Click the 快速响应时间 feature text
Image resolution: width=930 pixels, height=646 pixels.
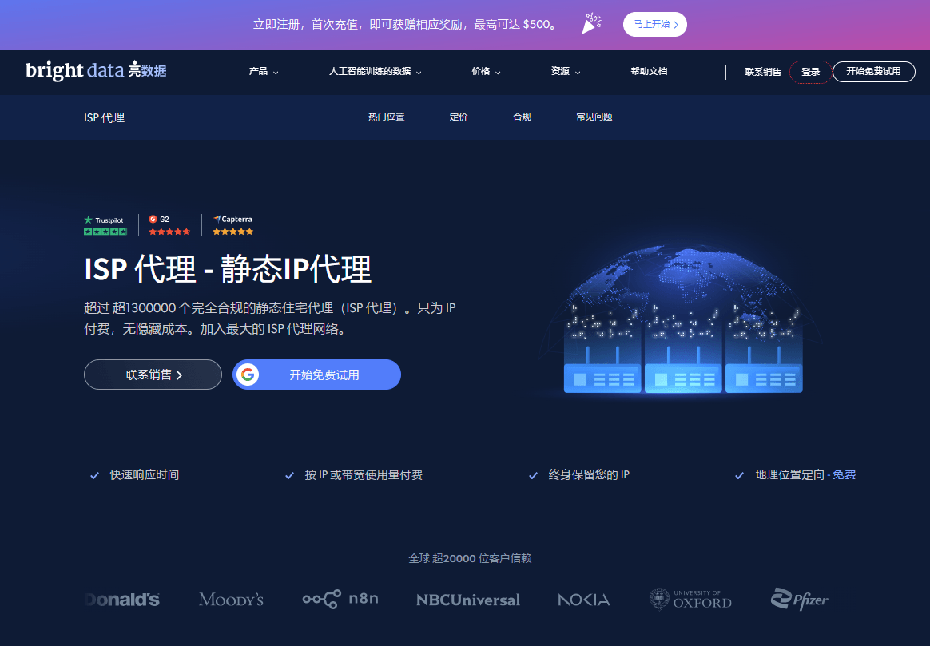point(144,475)
